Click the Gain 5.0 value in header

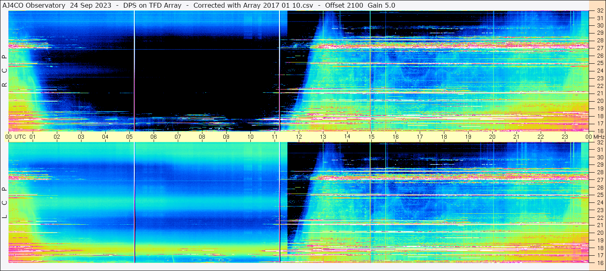(381, 5)
